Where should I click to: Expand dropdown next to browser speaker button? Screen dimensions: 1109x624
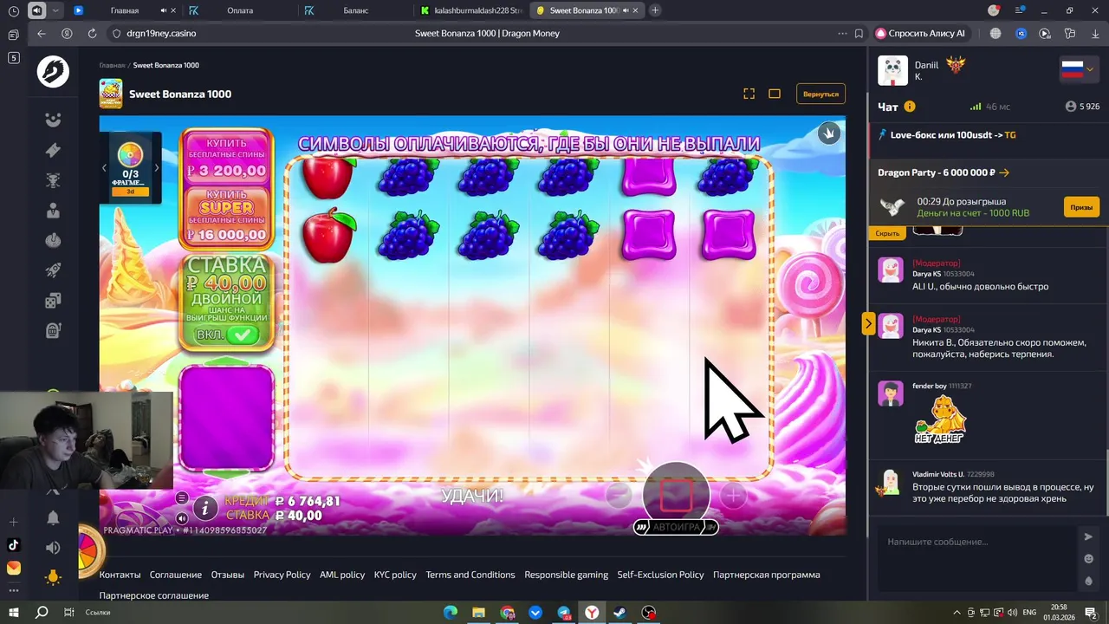56,10
